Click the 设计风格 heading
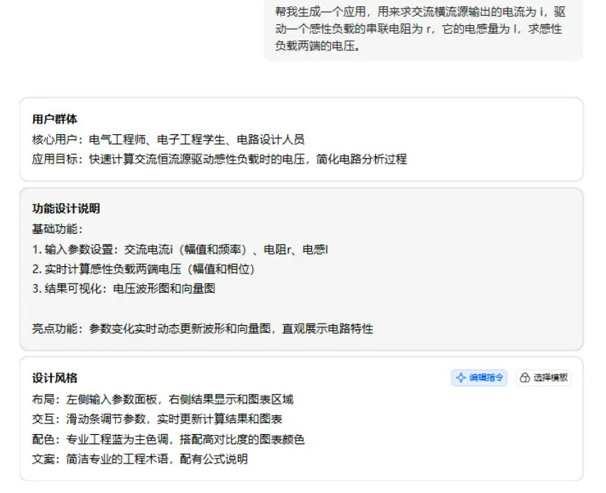This screenshot has height=493, width=606. coord(55,378)
